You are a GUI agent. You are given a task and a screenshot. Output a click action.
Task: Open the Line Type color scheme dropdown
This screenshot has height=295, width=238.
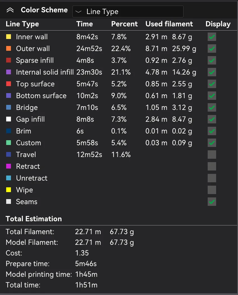coord(128,12)
